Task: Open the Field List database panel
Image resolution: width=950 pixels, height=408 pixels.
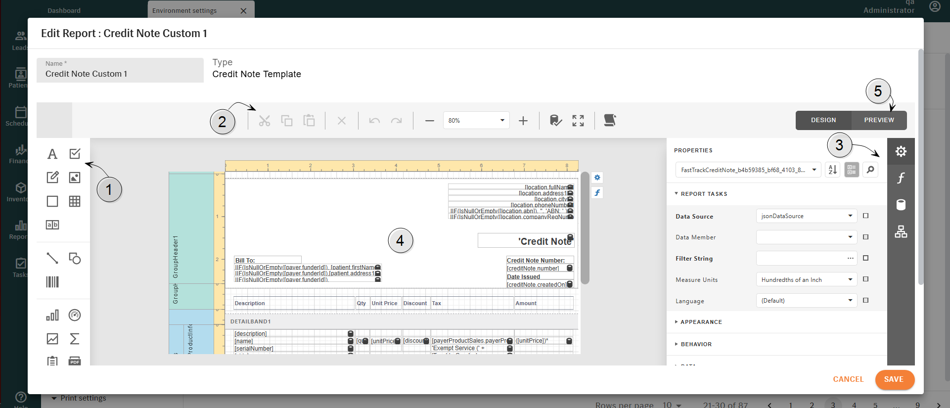Action: point(901,205)
